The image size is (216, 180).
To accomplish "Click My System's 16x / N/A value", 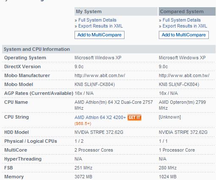I will pos(84,93).
